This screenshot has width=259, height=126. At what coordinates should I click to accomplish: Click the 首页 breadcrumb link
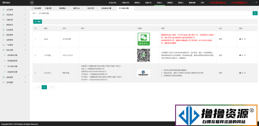click(x=34, y=13)
